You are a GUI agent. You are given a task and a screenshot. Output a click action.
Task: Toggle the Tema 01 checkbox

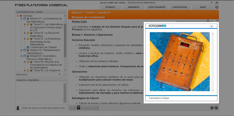click(31, 24)
